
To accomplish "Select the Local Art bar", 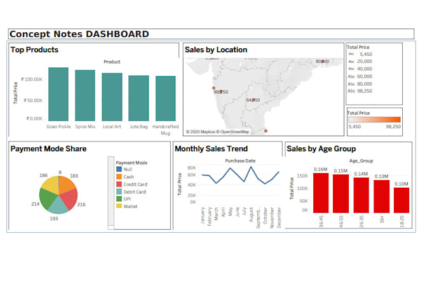I will click(x=112, y=97).
